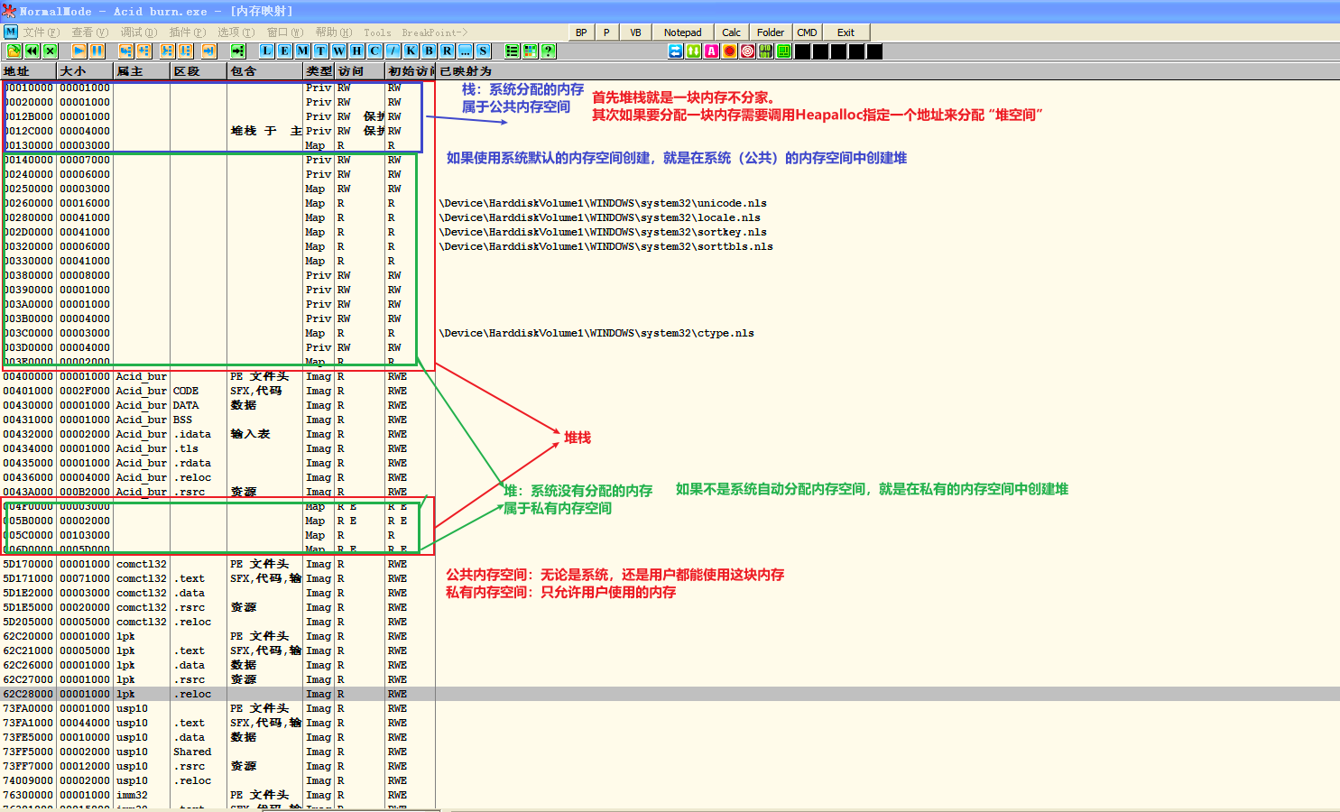The image size is (1340, 812).
Task: Click the green up-down arrows icon
Action: pos(693,51)
